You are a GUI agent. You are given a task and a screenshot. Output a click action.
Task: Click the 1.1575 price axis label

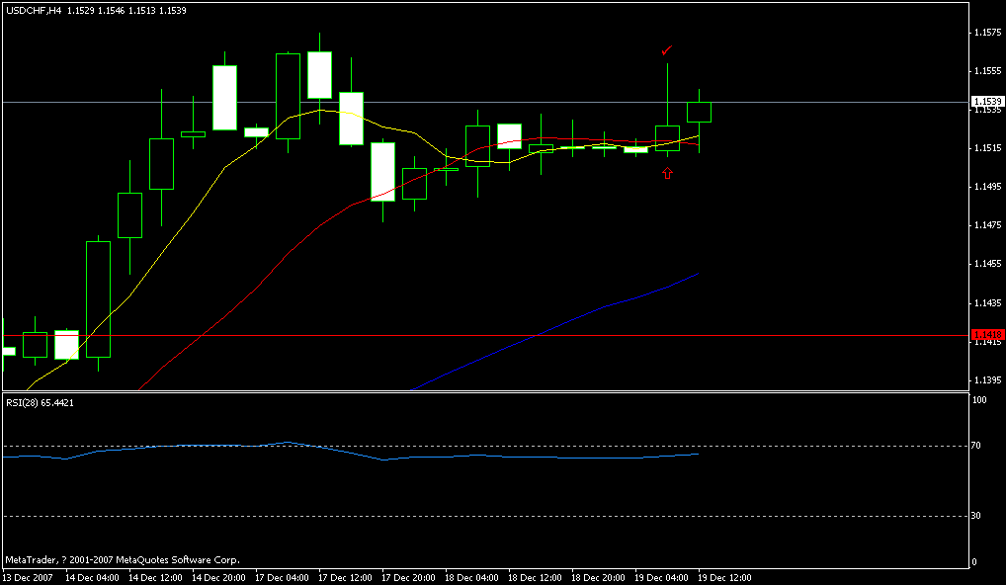click(x=987, y=32)
